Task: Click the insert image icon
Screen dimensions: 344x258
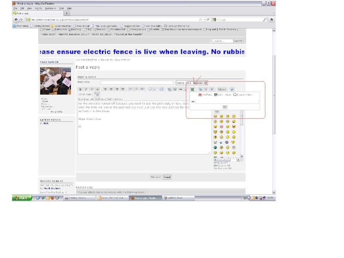Action: click(175, 89)
